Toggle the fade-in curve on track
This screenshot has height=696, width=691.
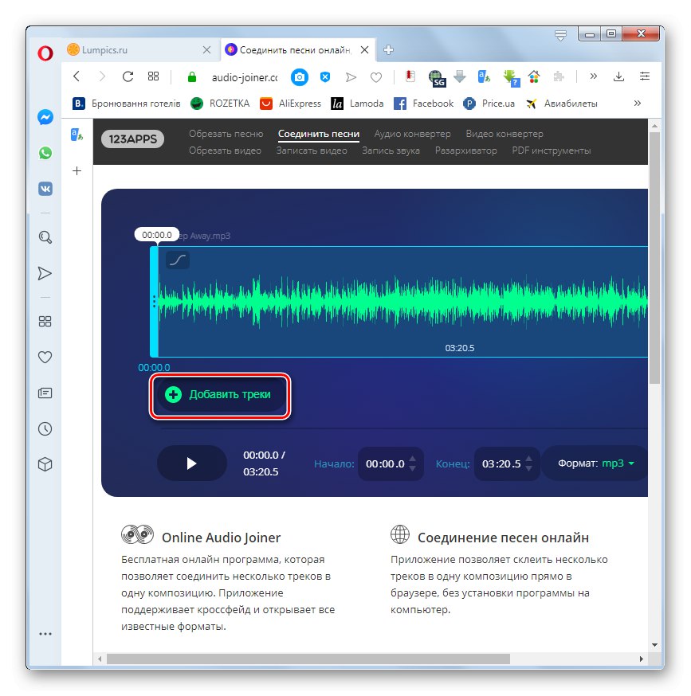[x=177, y=260]
